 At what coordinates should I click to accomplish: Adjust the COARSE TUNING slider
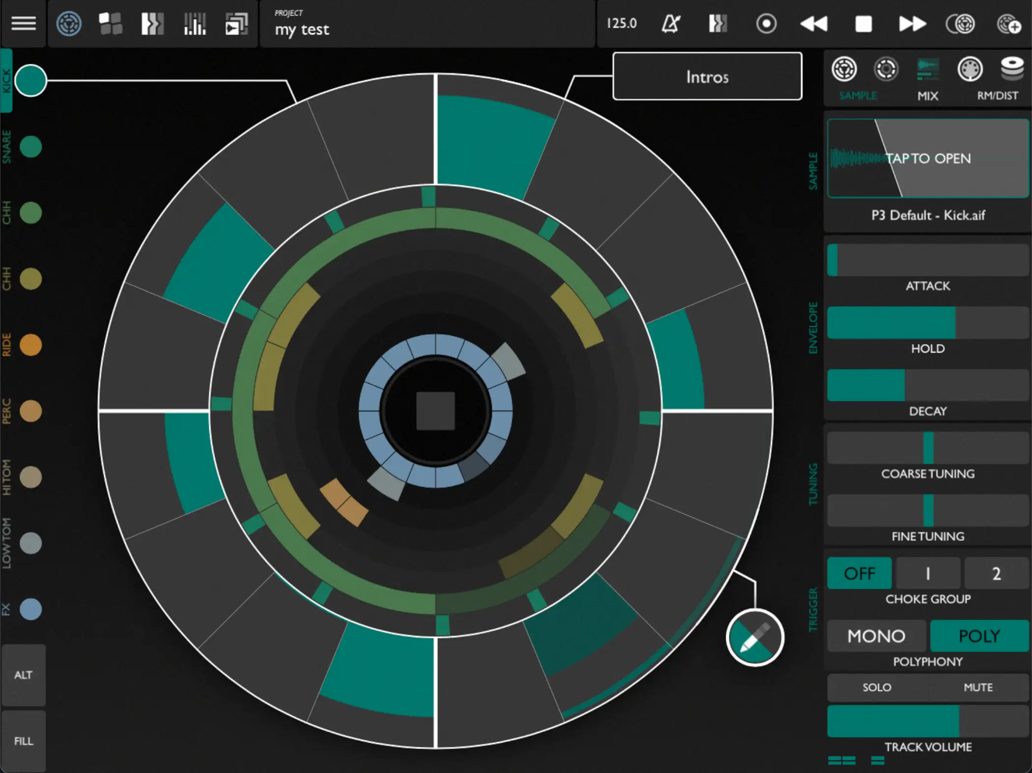[928, 447]
